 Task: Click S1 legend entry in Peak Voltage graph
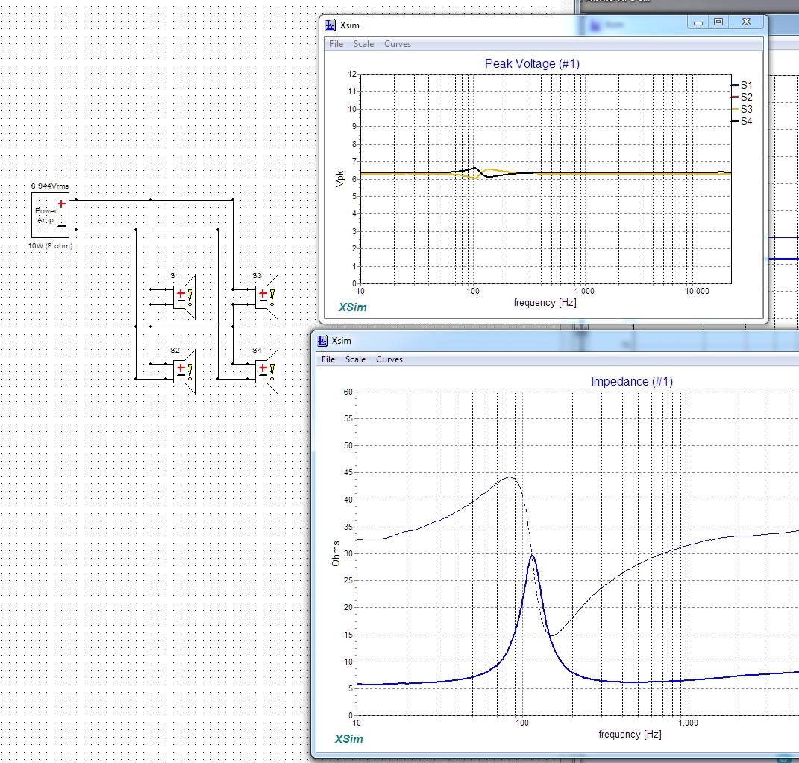coord(742,85)
